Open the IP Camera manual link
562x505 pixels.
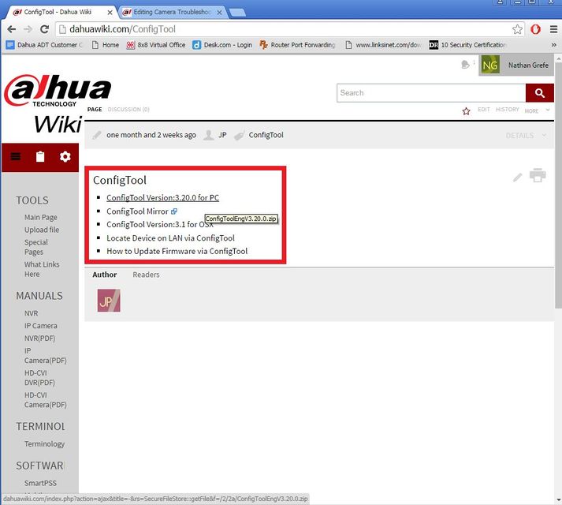click(41, 326)
